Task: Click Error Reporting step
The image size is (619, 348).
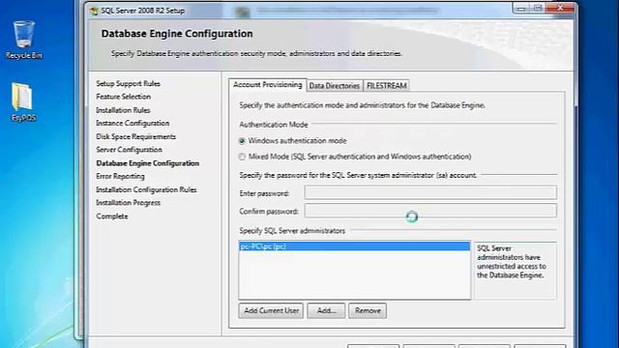Action: point(120,176)
